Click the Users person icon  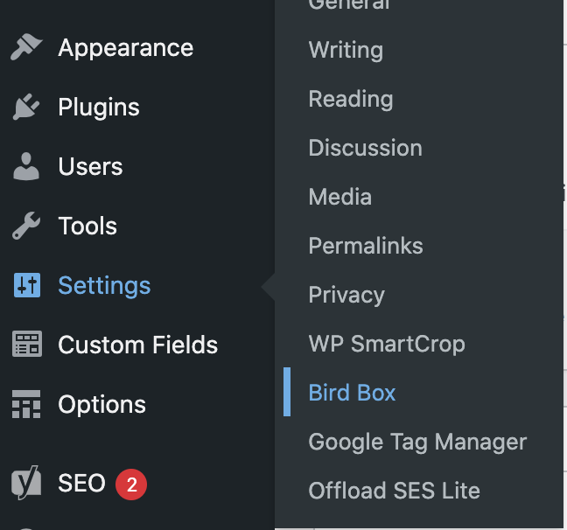pyautogui.click(x=26, y=166)
